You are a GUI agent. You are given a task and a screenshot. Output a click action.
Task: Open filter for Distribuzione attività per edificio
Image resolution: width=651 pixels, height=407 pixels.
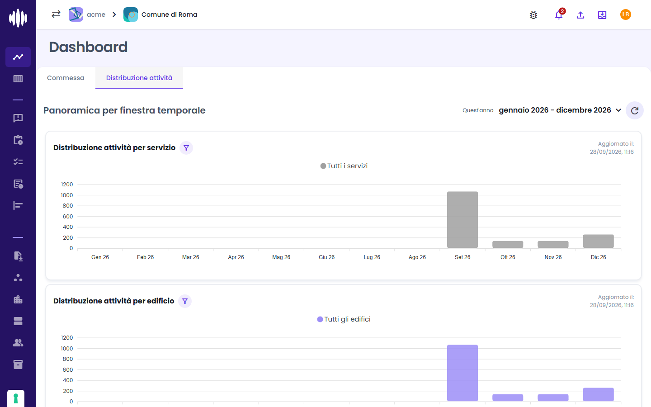click(185, 301)
